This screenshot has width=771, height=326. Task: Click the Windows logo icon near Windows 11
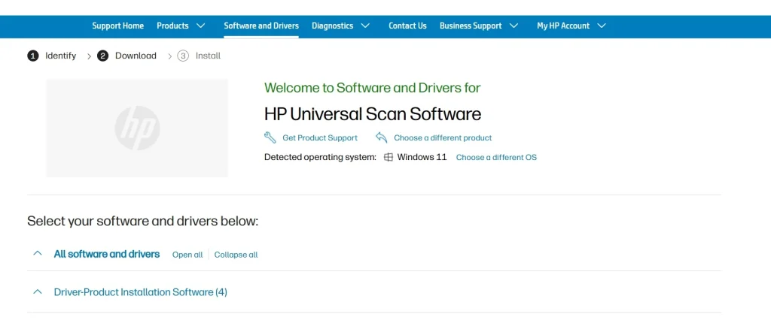[x=389, y=158]
